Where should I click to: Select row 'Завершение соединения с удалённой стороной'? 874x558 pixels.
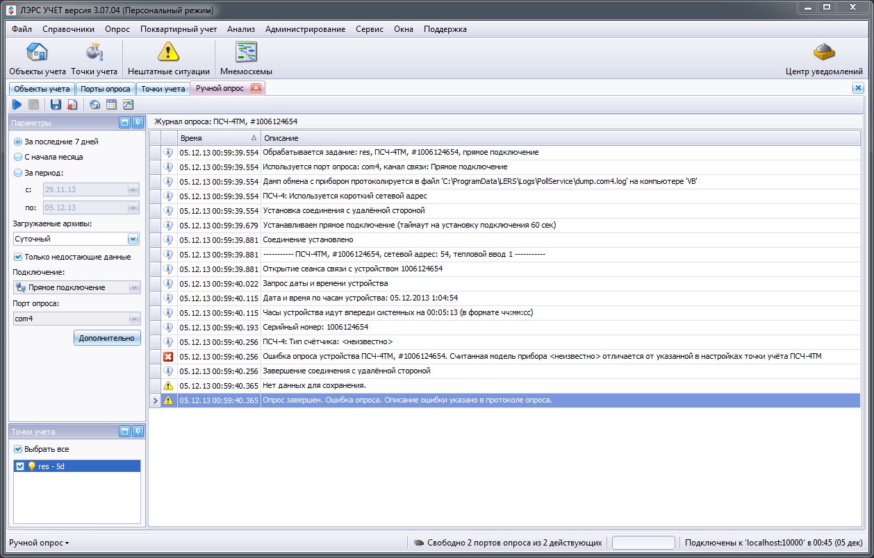pyautogui.click(x=505, y=371)
